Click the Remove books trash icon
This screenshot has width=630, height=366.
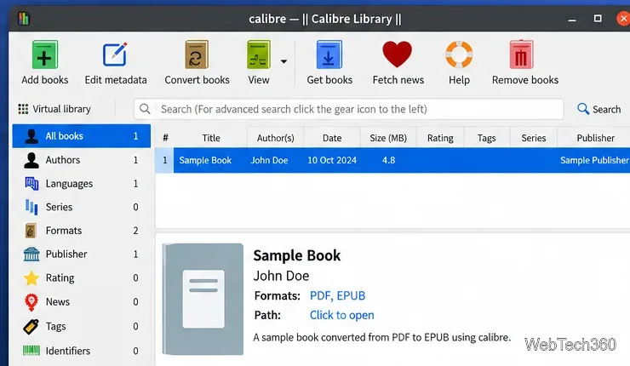tap(521, 54)
